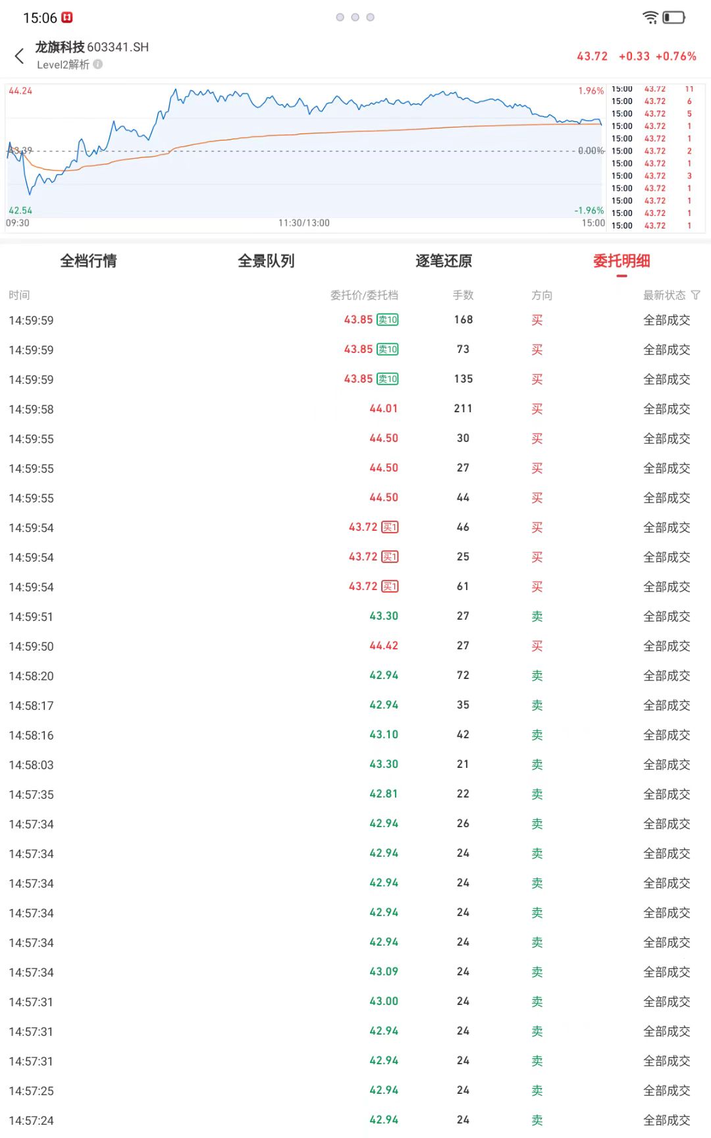
Task: Select the 14:57:34 order at 43.09
Action: (355, 972)
